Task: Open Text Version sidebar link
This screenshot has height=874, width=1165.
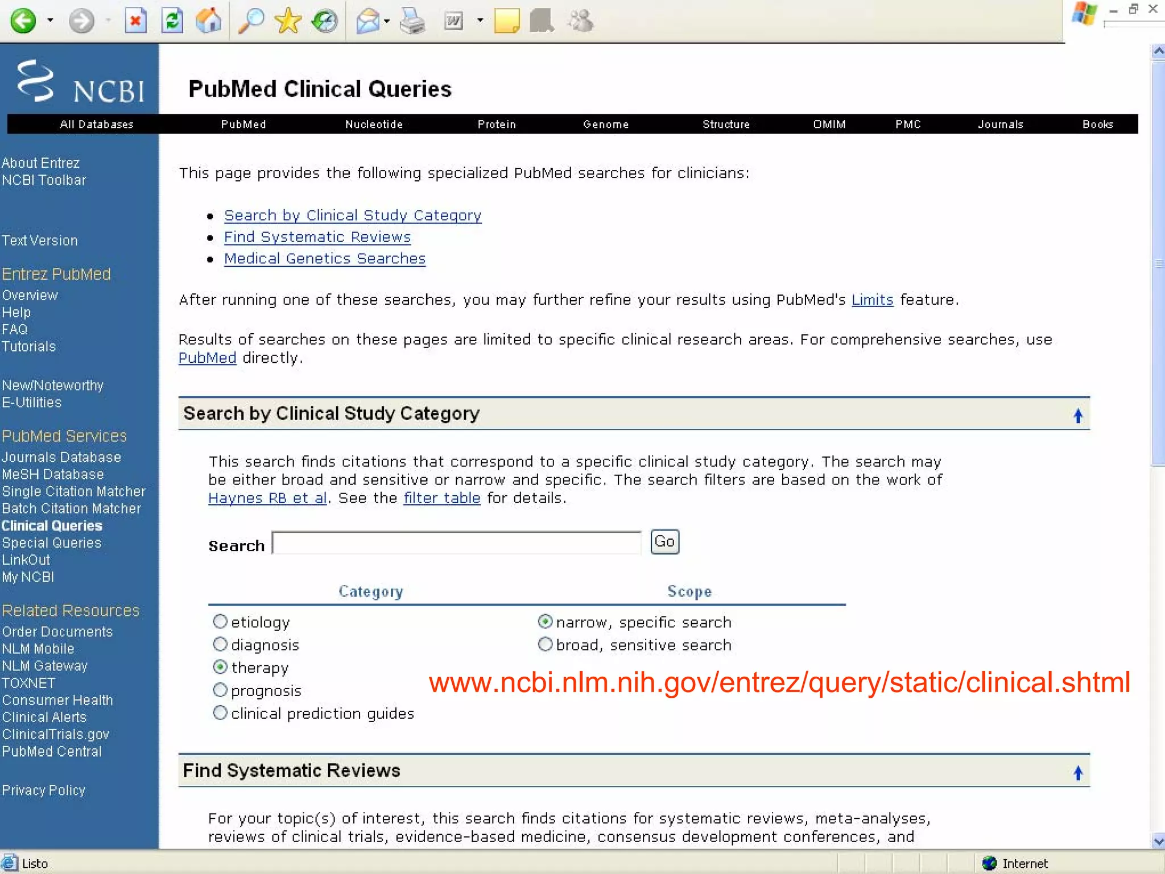Action: click(x=39, y=241)
